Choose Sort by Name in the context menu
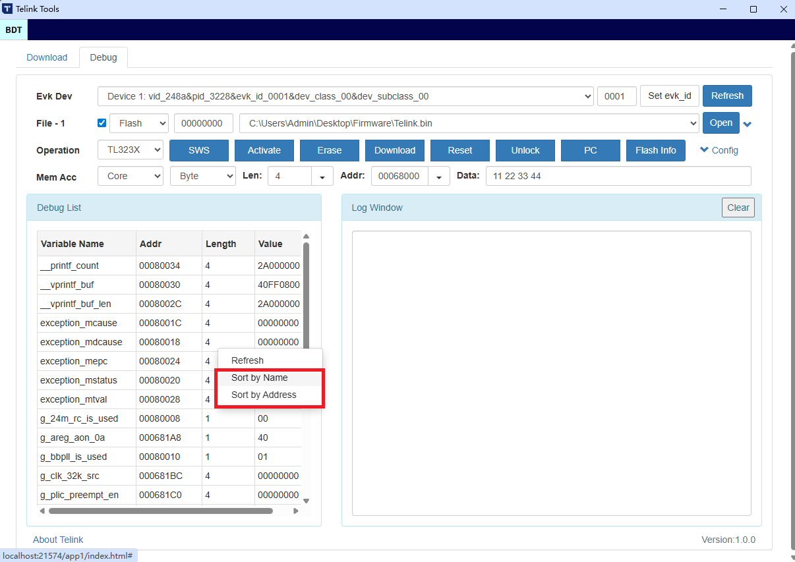 click(260, 378)
